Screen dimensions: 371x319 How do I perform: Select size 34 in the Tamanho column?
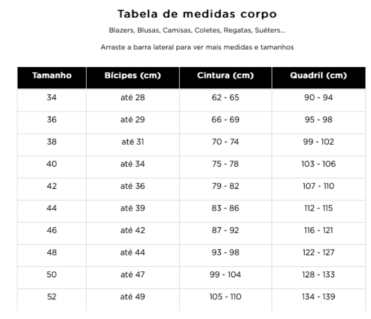point(52,97)
